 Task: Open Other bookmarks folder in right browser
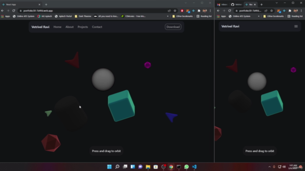274,16
